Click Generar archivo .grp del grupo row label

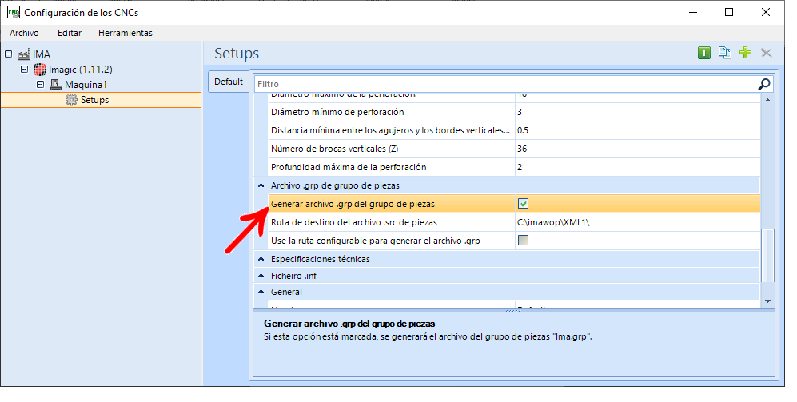pyautogui.click(x=353, y=204)
